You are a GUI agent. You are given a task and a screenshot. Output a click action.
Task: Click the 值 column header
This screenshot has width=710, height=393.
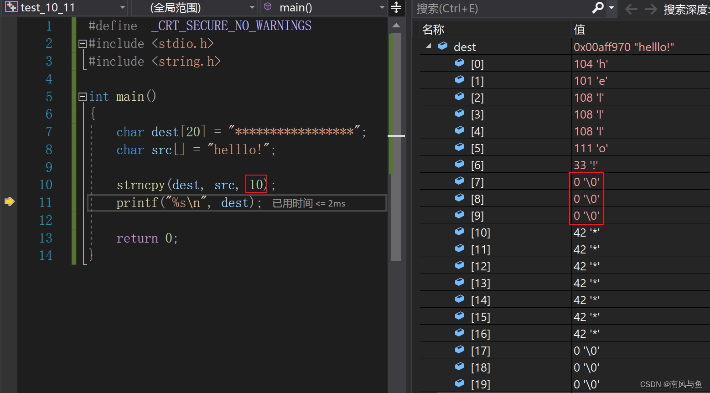(x=580, y=30)
